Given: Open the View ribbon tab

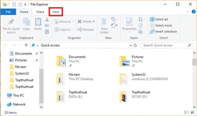Looking at the screenshot, I should tap(56, 12).
